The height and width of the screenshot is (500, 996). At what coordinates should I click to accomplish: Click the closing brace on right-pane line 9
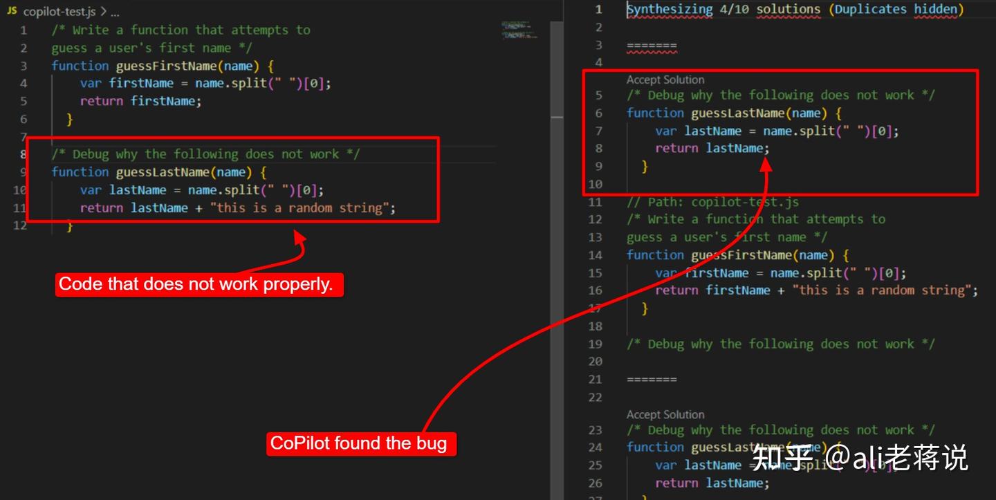coord(645,167)
